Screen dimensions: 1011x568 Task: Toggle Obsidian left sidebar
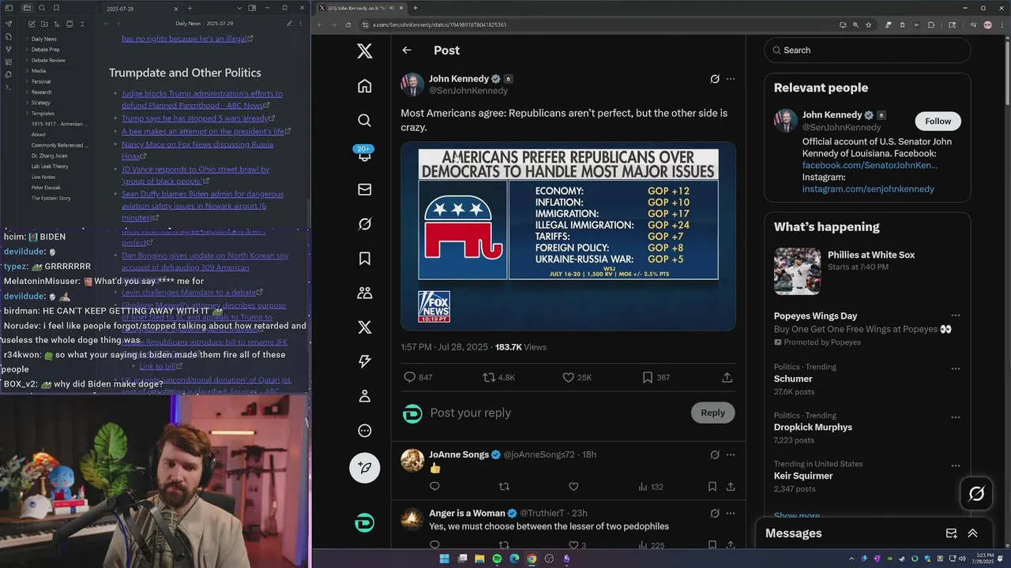(x=9, y=8)
